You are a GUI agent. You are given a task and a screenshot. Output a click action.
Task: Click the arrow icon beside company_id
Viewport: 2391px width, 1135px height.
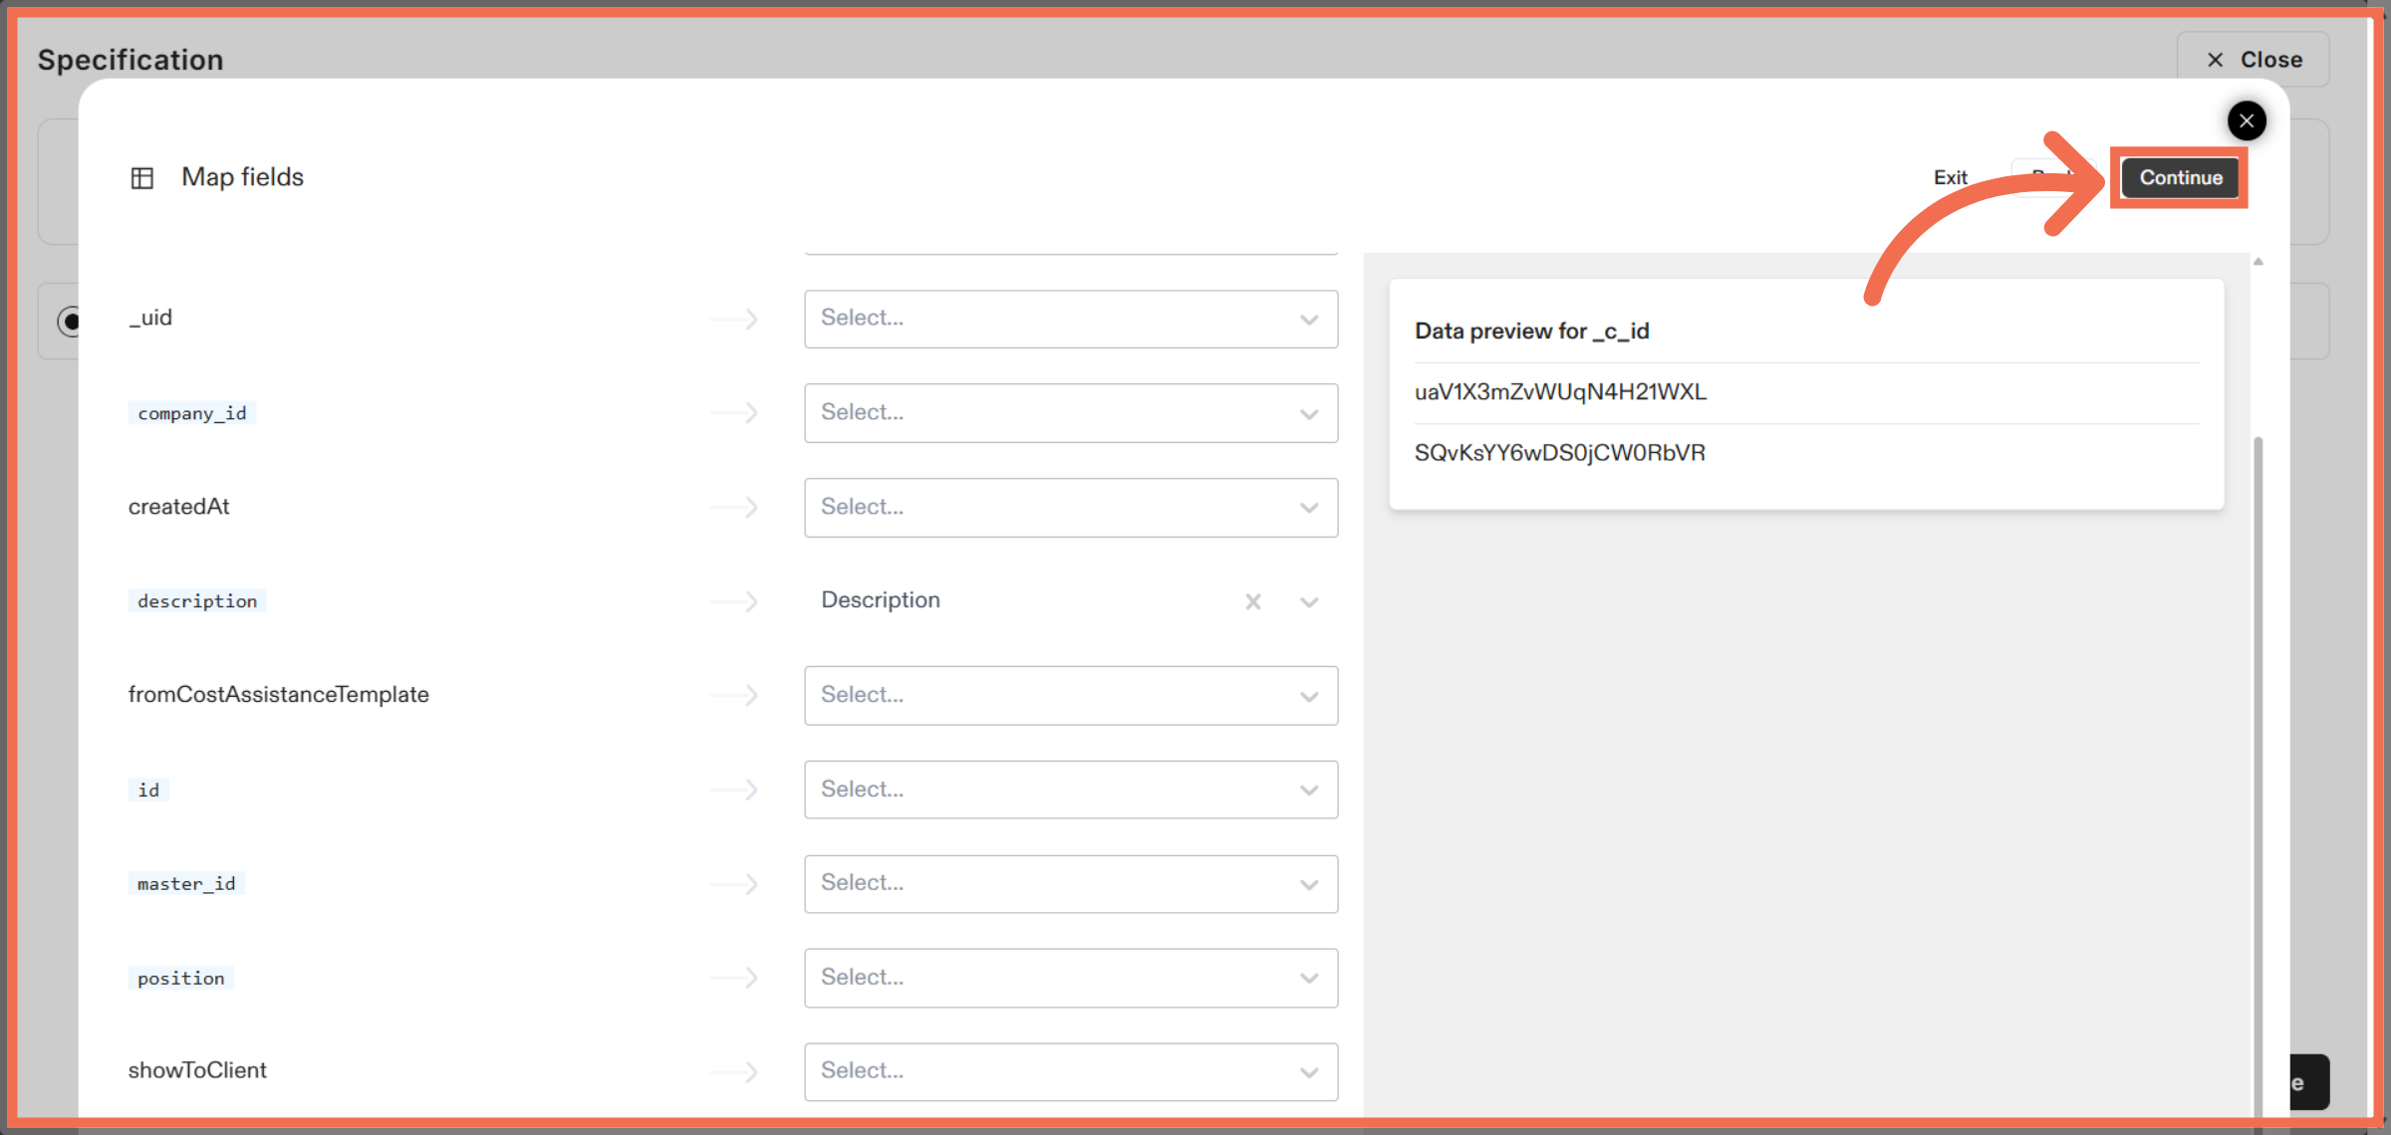734,412
